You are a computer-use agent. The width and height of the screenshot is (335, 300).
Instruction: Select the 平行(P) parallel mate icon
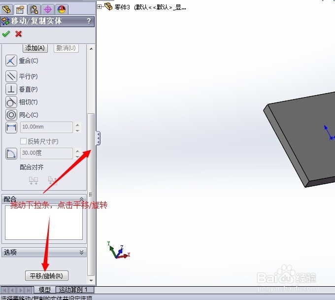click(x=11, y=76)
